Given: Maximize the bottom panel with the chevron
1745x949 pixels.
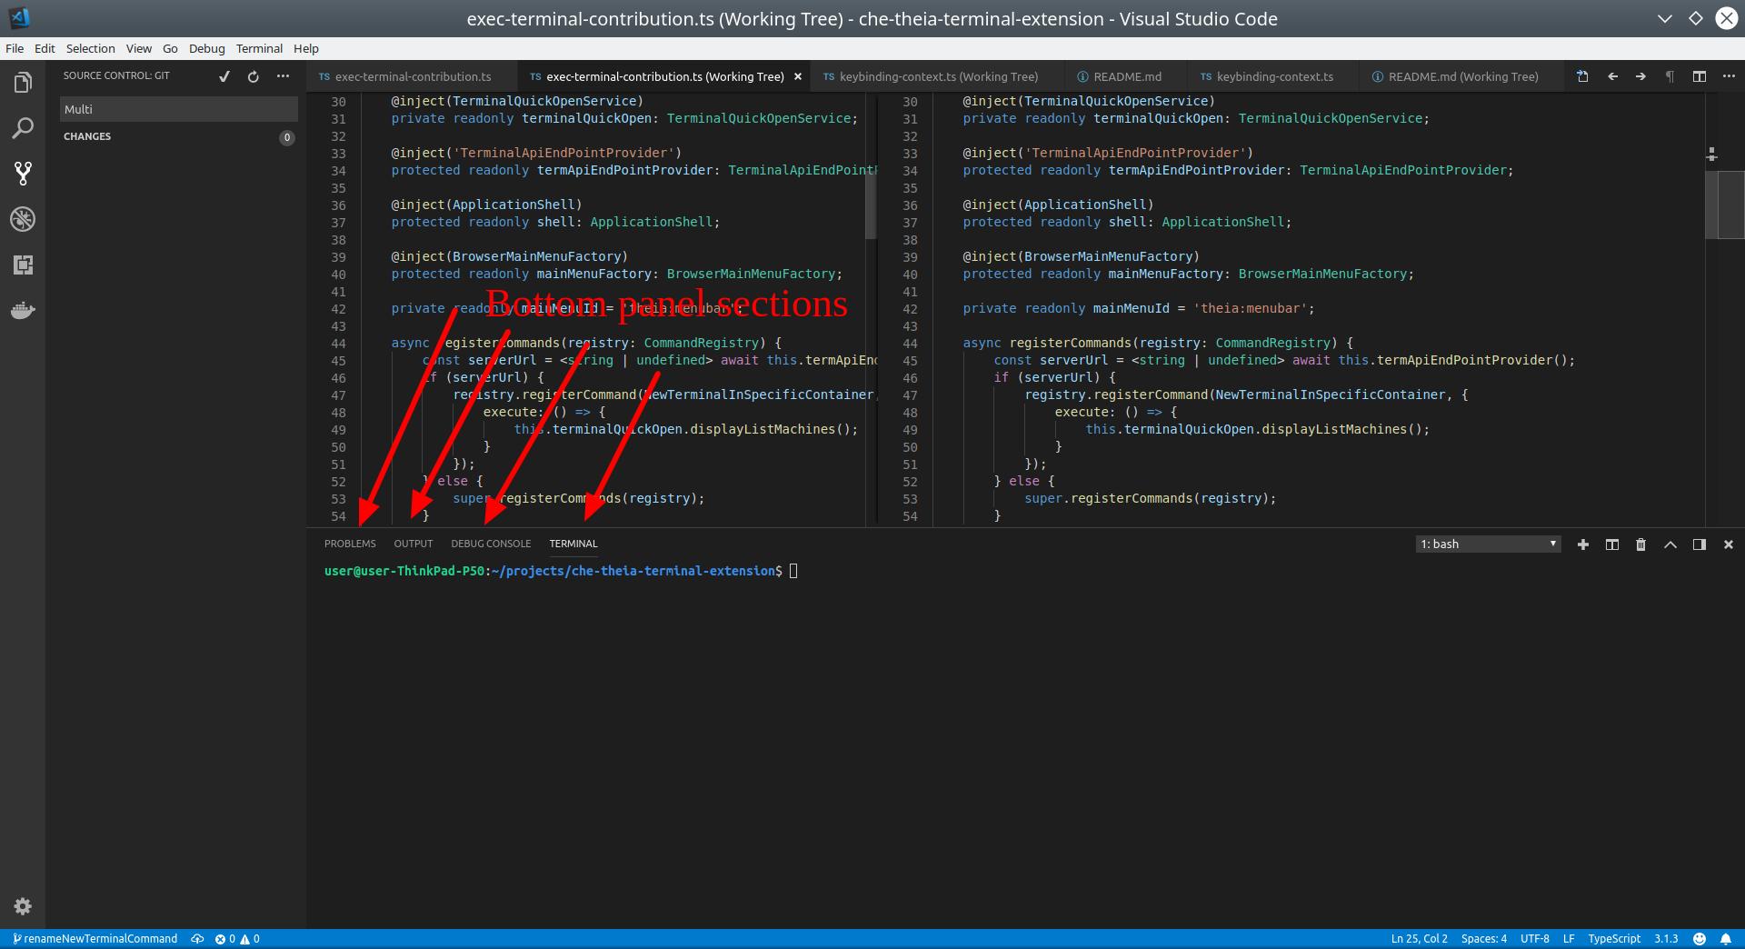Looking at the screenshot, I should point(1670,544).
